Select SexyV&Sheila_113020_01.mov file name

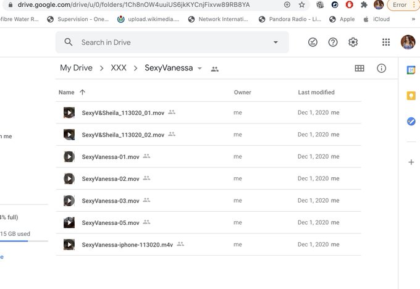(x=123, y=113)
